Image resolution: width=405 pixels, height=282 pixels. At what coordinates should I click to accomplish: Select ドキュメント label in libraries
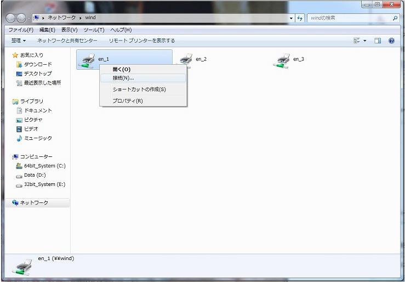[38, 111]
